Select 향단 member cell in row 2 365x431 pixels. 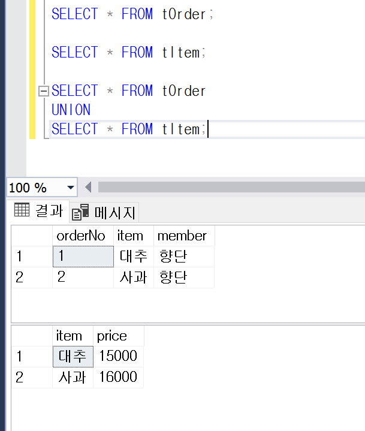[184, 278]
